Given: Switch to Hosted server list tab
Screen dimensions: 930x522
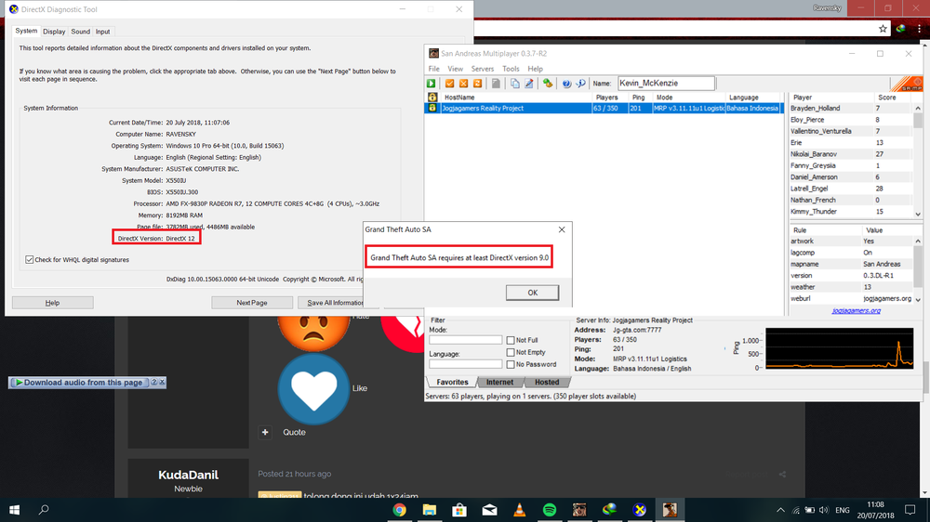Looking at the screenshot, I should 547,382.
